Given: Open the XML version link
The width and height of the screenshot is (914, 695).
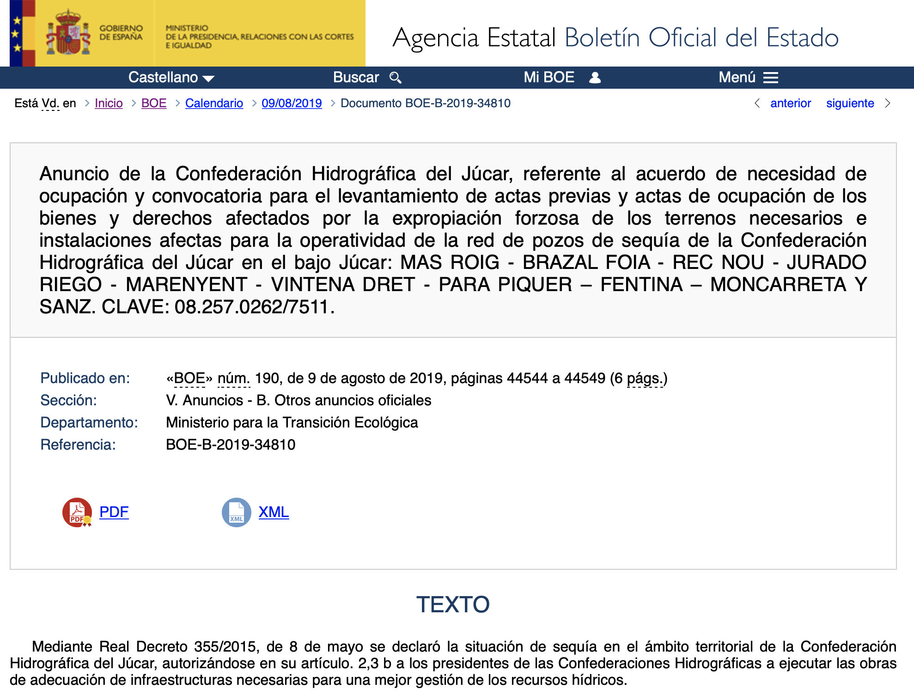Looking at the screenshot, I should tap(274, 512).
